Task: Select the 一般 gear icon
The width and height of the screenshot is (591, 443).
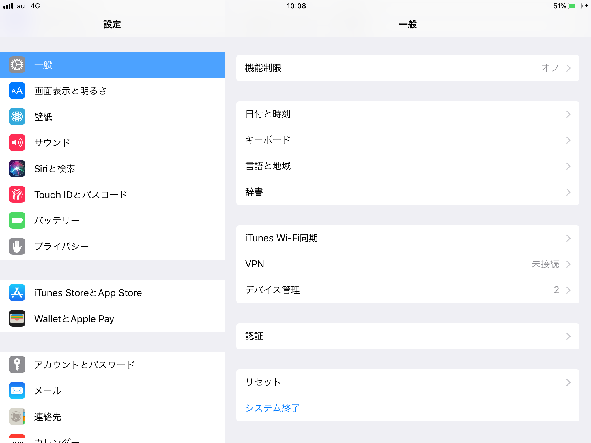Action: [17, 65]
